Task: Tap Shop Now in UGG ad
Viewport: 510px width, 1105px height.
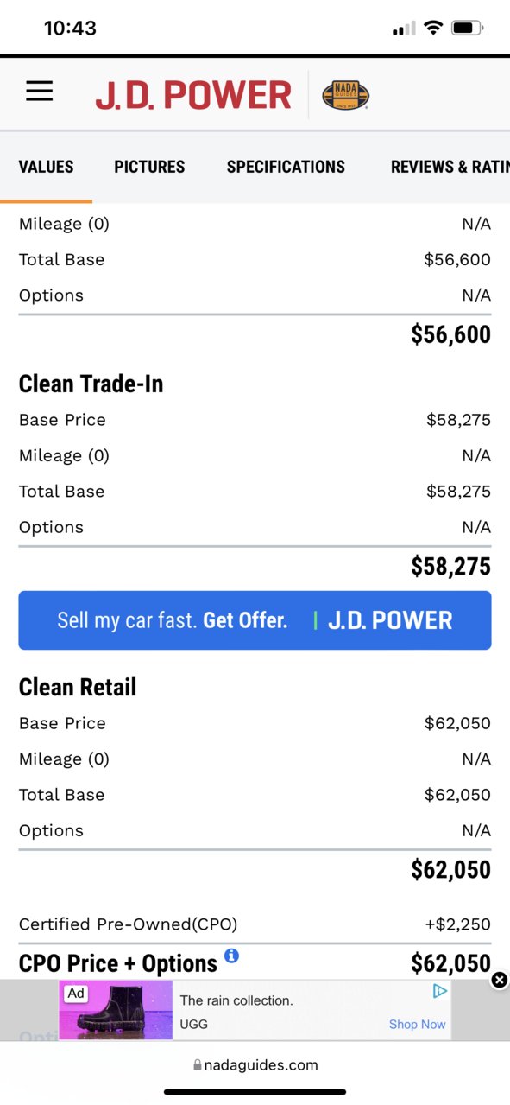Action: pos(417,1025)
